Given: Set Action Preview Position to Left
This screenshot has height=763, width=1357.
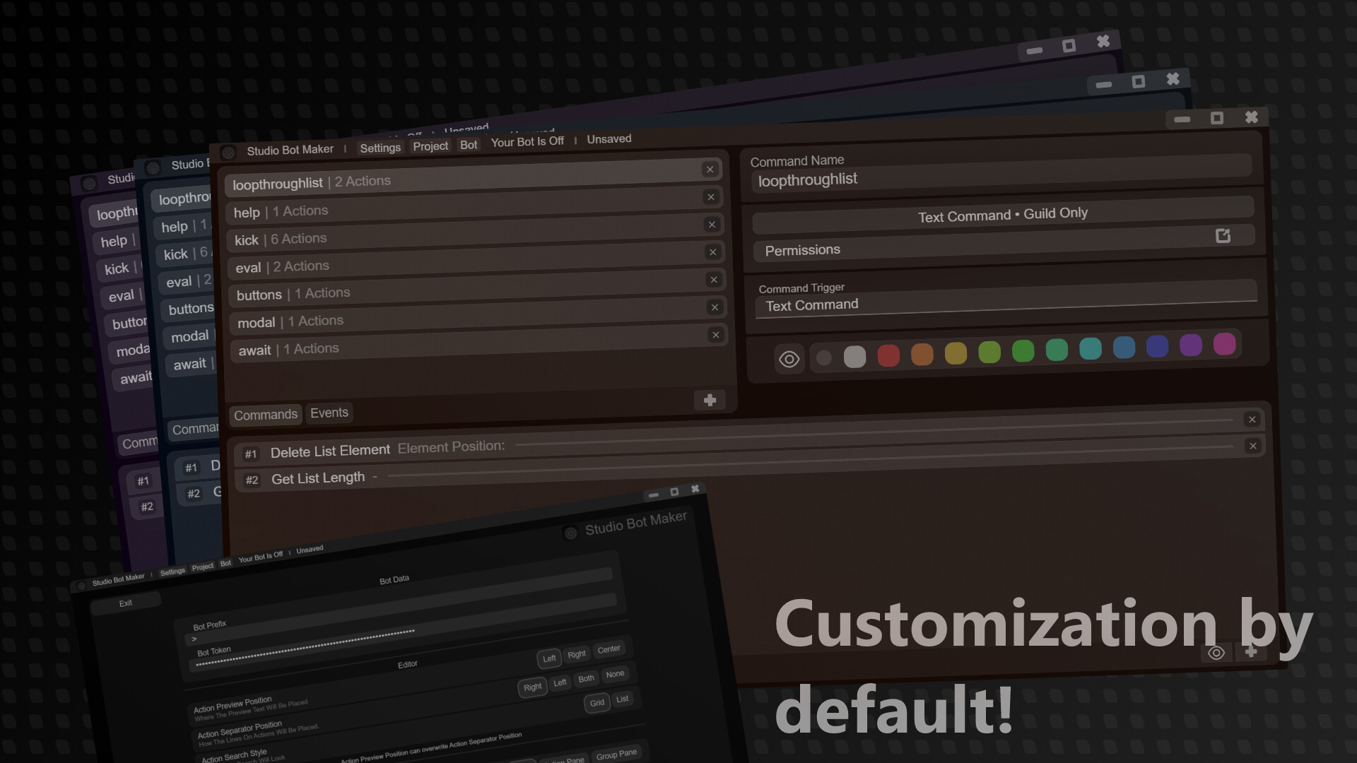Looking at the screenshot, I should (x=549, y=658).
